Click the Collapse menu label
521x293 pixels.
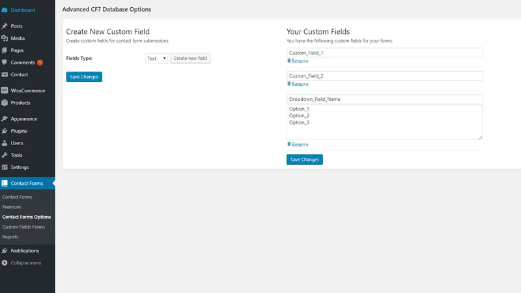coord(26,263)
